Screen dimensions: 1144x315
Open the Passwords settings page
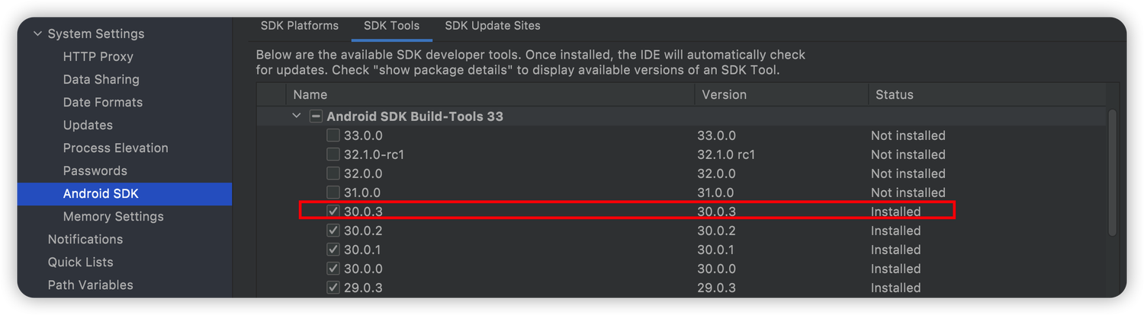[95, 170]
